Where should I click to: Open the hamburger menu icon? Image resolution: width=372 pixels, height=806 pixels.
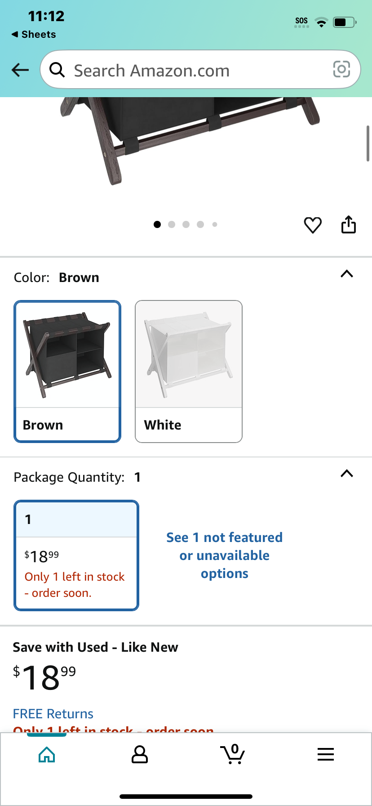[x=326, y=754]
